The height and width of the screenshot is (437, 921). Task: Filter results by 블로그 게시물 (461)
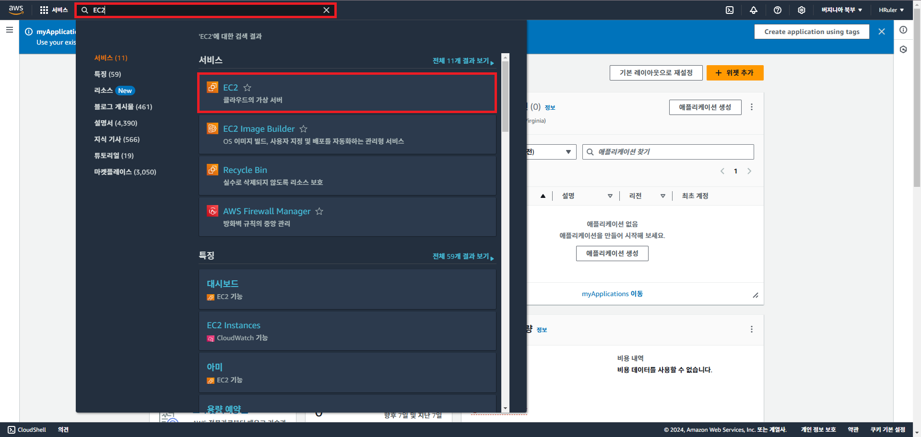[123, 107]
